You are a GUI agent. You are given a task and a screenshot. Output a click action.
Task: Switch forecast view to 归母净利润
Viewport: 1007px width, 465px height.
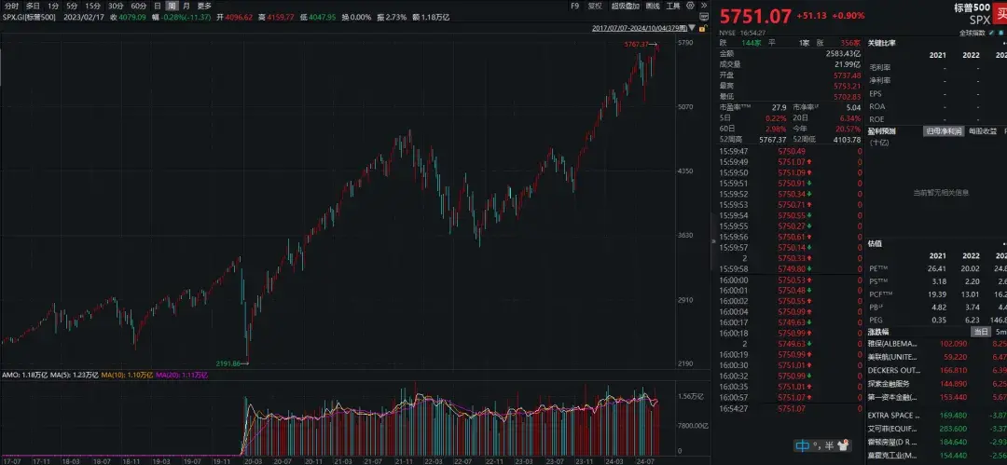945,131
